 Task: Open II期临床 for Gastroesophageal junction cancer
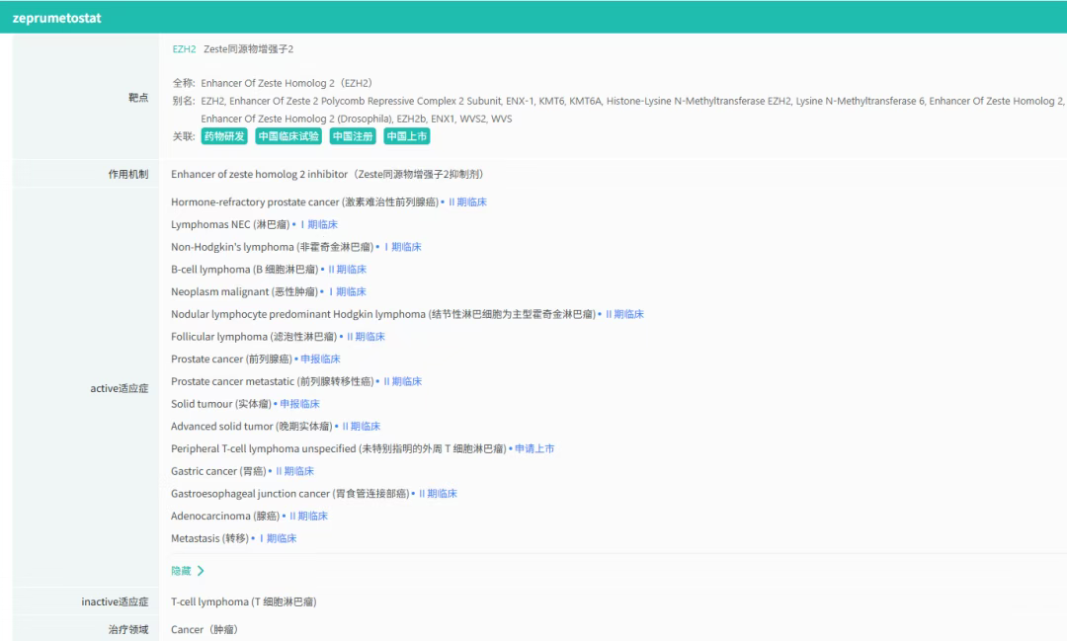click(x=438, y=493)
